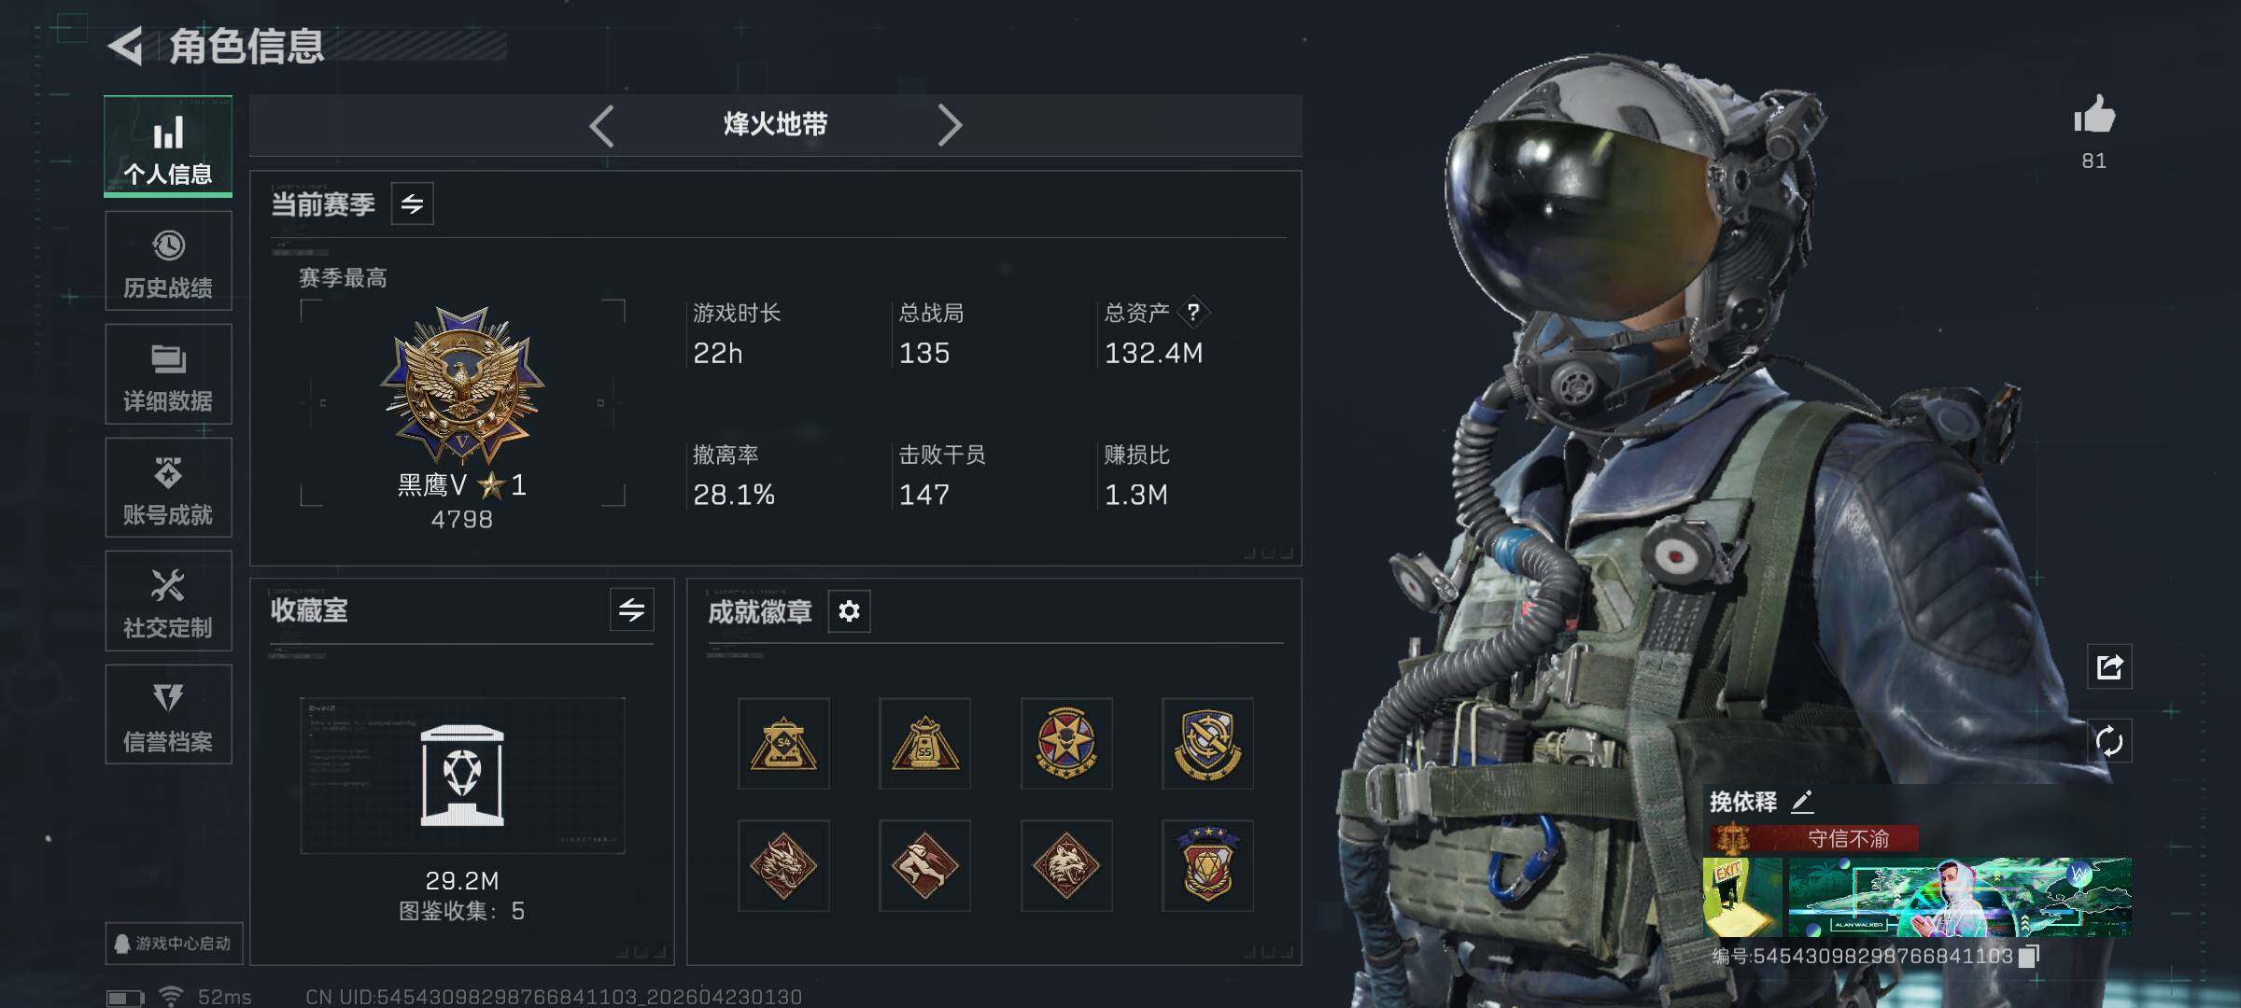Click the refresh character icon
The height and width of the screenshot is (1008, 2241).
point(2109,742)
